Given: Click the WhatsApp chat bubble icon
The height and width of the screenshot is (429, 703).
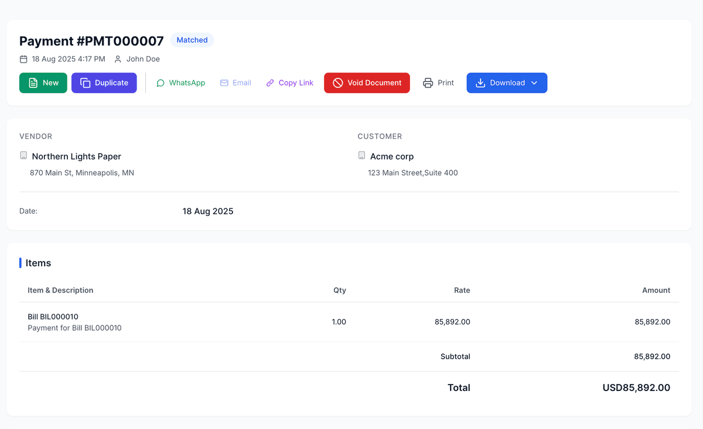Looking at the screenshot, I should coord(161,83).
